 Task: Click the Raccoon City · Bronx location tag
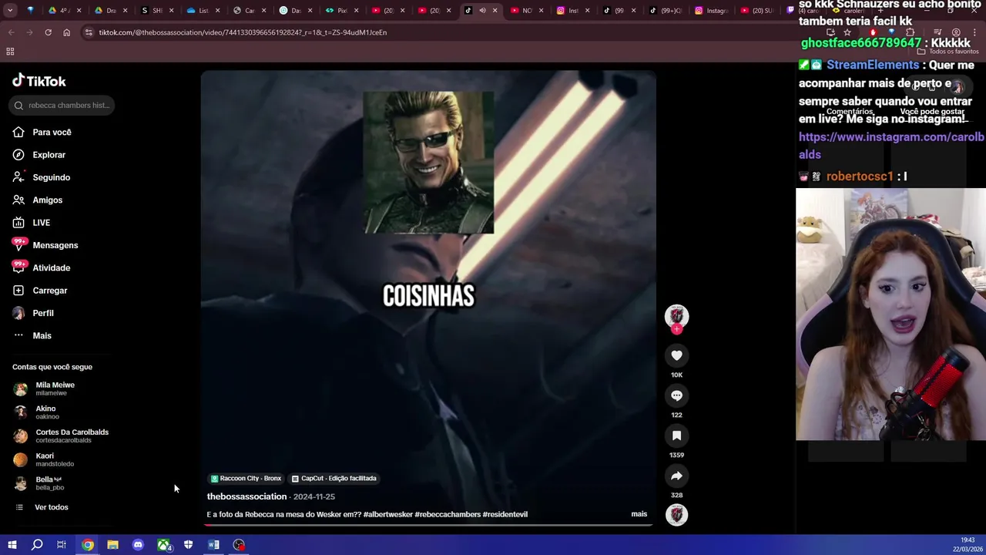246,479
